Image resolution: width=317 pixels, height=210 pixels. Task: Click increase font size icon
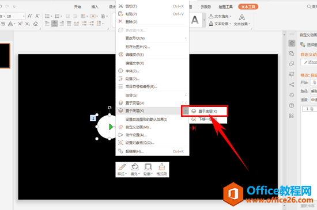(30, 16)
